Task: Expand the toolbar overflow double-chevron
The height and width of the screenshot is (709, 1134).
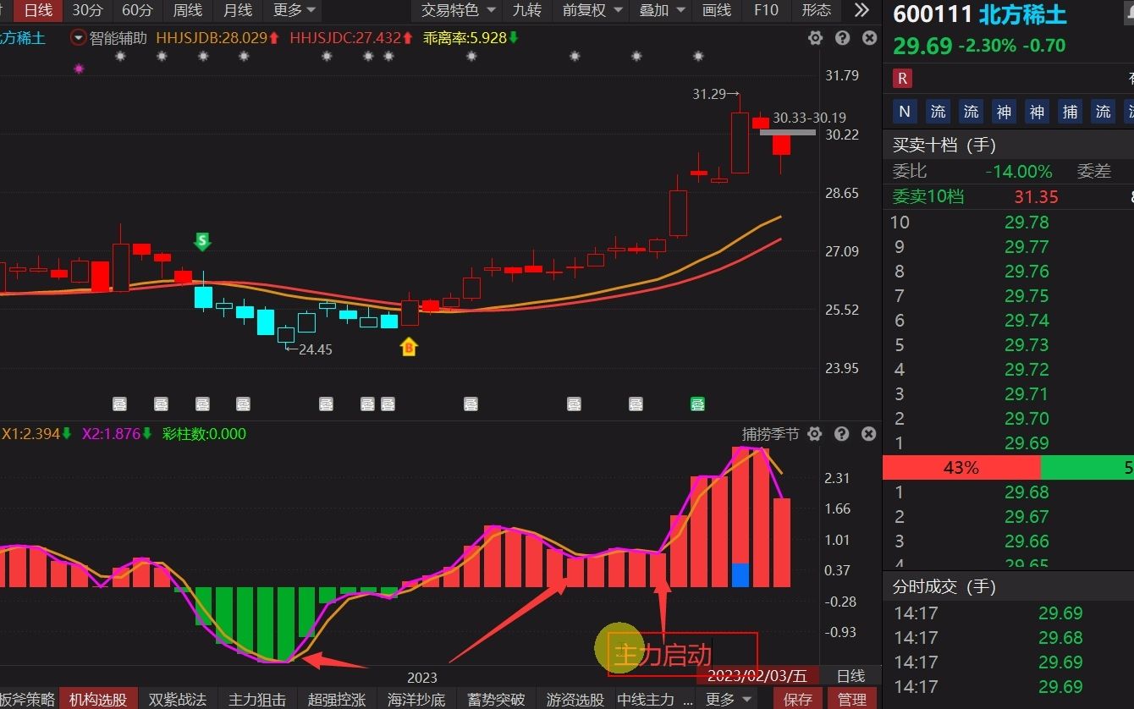Action: tap(862, 10)
